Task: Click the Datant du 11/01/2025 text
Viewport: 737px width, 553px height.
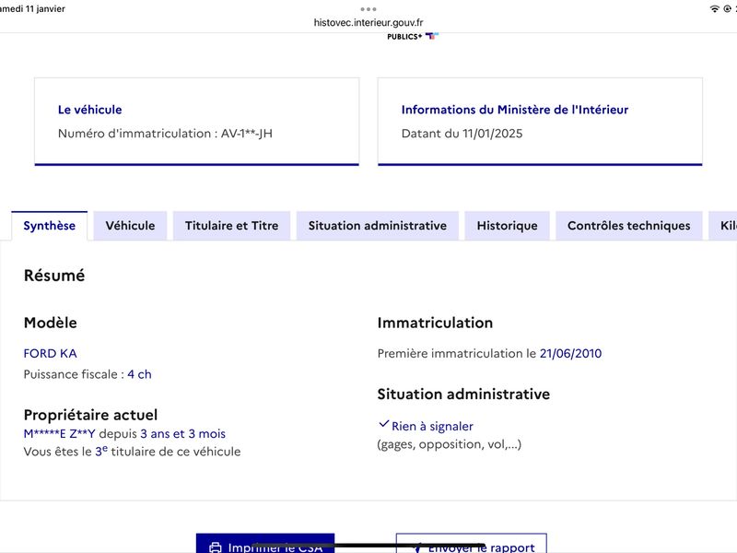Action: click(462, 134)
